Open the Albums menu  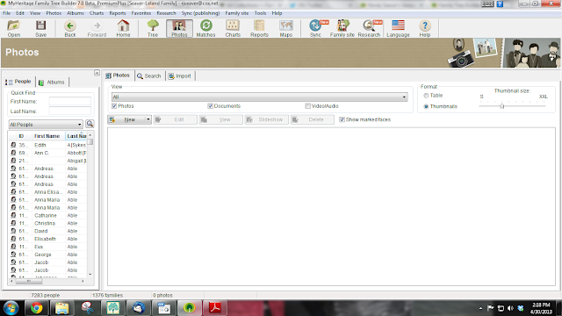click(x=76, y=13)
